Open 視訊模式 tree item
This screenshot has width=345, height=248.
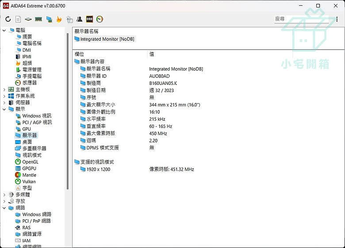[29, 155]
